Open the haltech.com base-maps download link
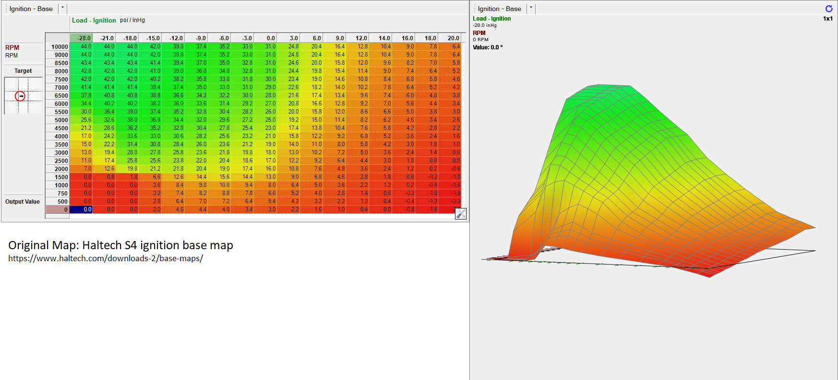The image size is (838, 380). [x=106, y=258]
